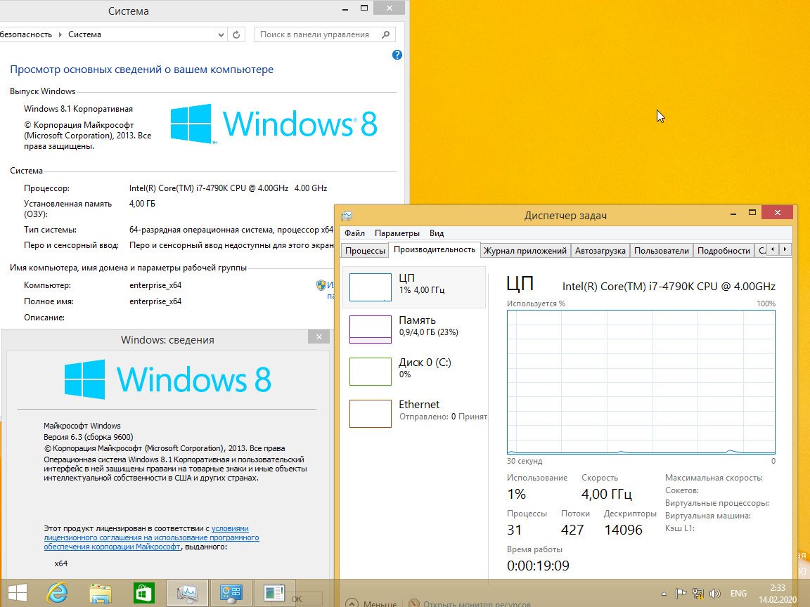Click the Windows Start button

click(17, 593)
